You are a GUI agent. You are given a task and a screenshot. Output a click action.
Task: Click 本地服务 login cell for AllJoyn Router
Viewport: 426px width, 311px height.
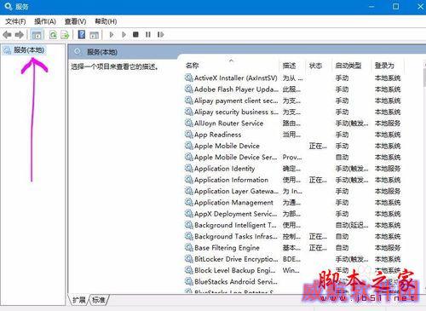388,124
